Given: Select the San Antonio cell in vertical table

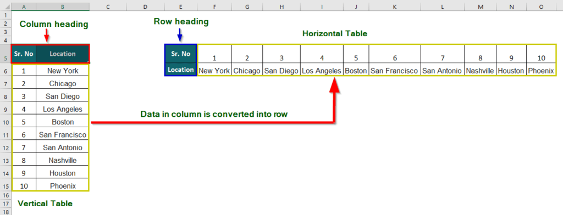Looking at the screenshot, I should (63, 148).
